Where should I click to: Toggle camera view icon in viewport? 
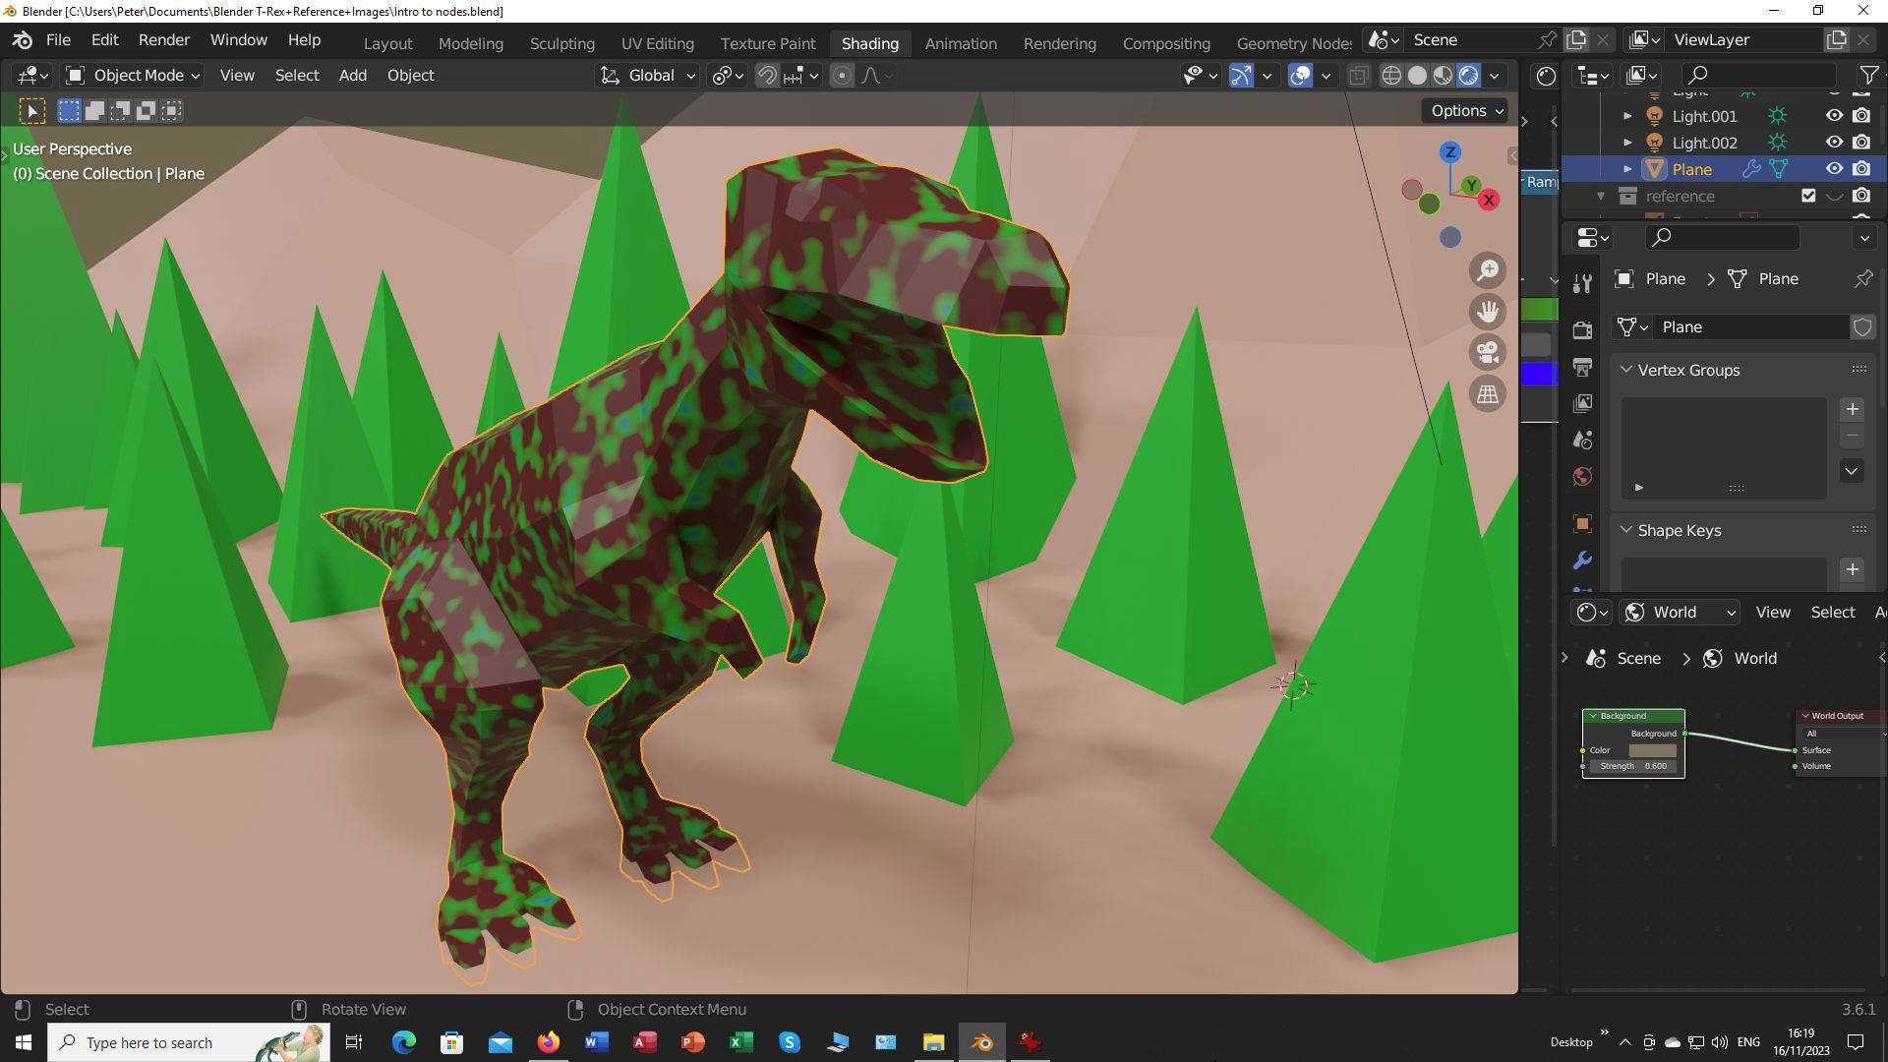pos(1488,353)
